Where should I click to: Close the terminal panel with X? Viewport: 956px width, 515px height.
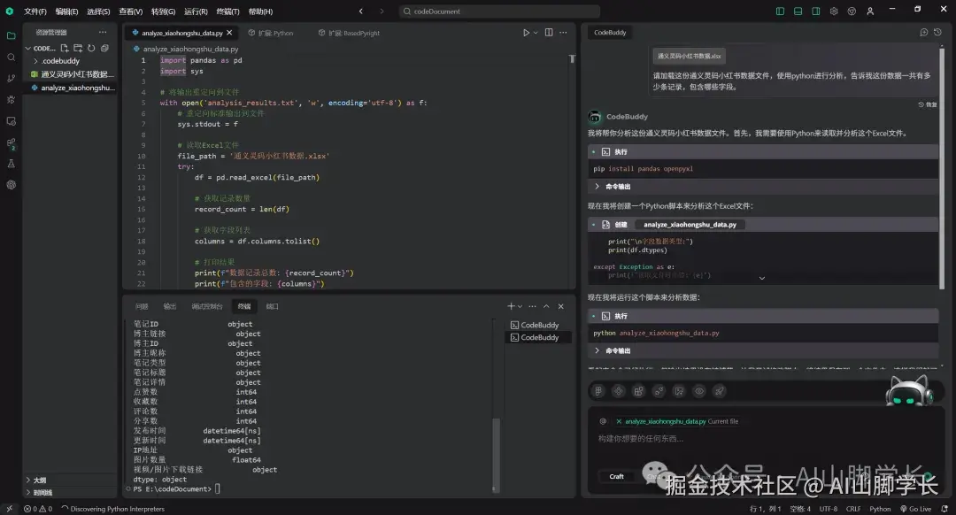click(x=561, y=306)
